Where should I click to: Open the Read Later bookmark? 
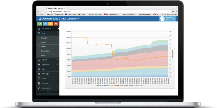click(x=49, y=14)
